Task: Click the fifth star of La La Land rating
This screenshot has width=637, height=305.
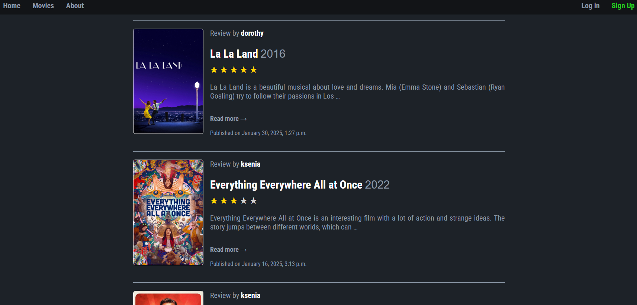Action: 254,70
